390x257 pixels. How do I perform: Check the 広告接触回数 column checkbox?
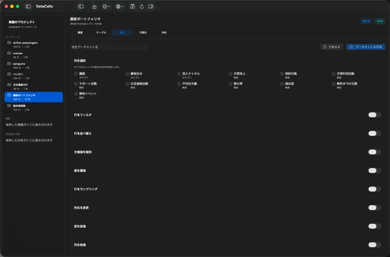128,84
